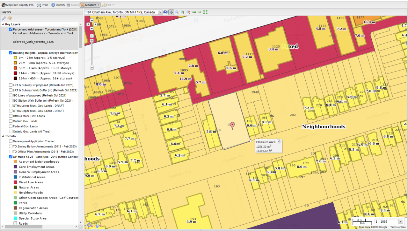Image resolution: width=408 pixels, height=231 pixels.
Task: Uncheck Parcel and Addresses layer checkbox
Action: [x=11, y=30]
